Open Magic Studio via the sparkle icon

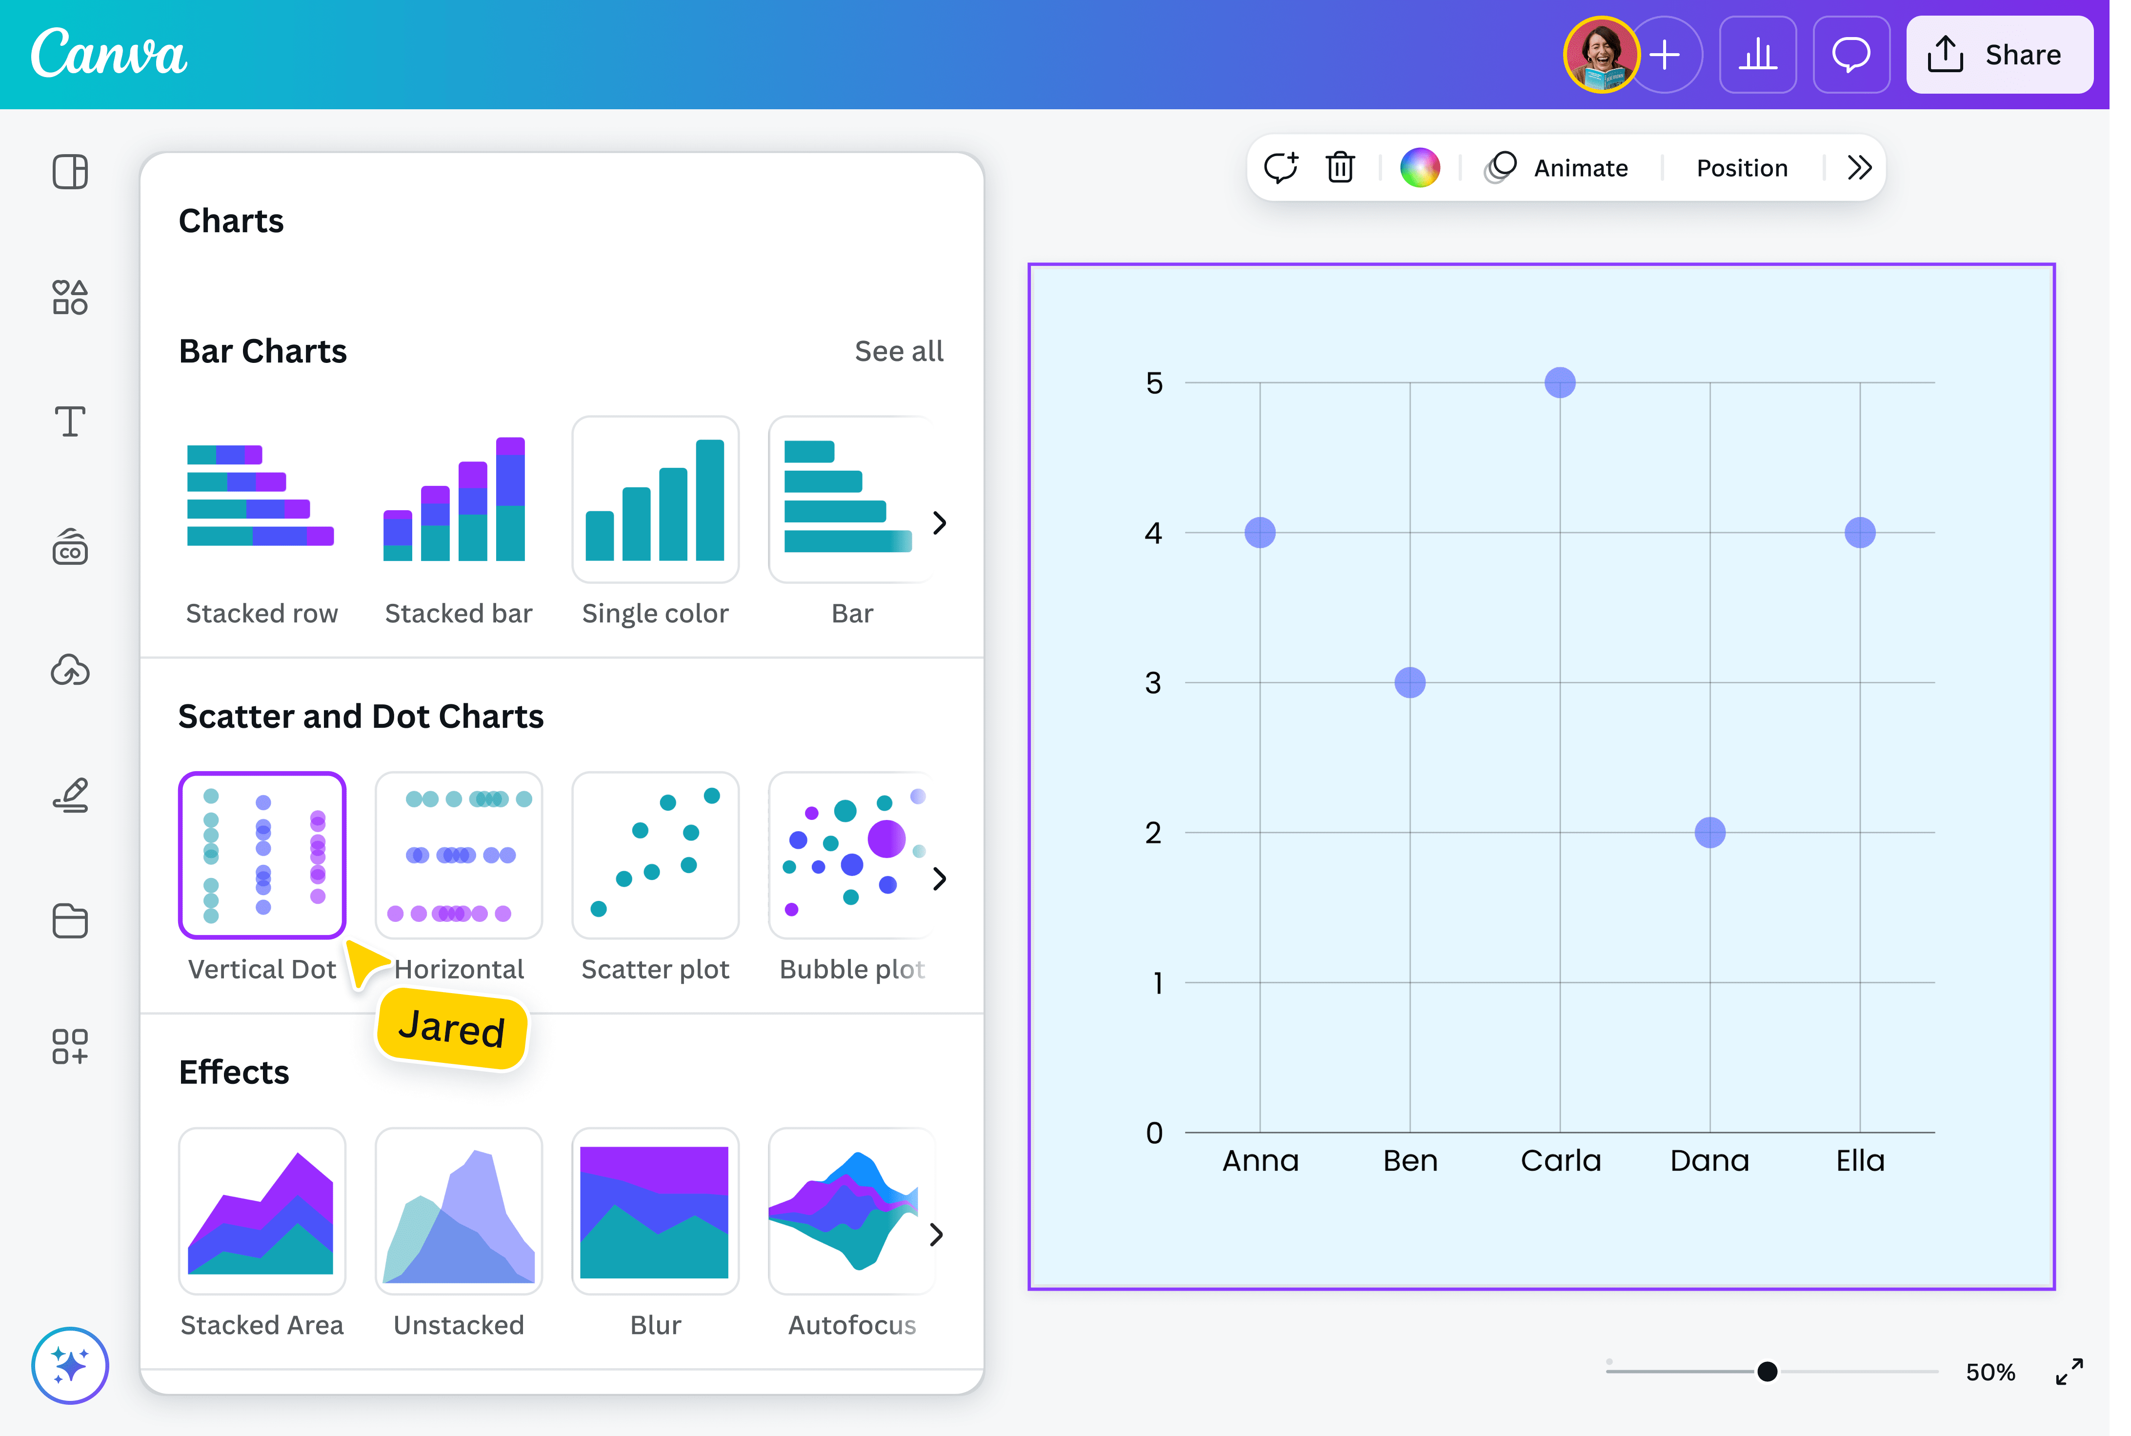pos(70,1365)
